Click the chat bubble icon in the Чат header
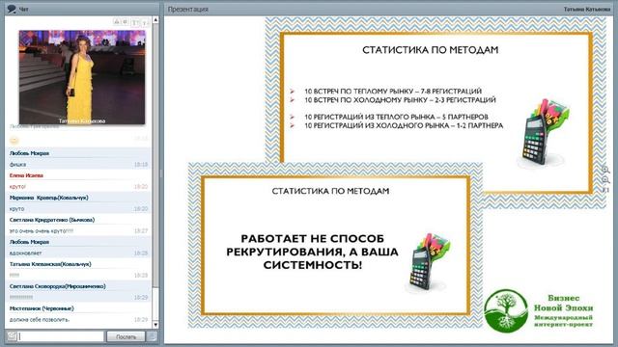Viewport: 618px width, 347px height. [x=12, y=9]
